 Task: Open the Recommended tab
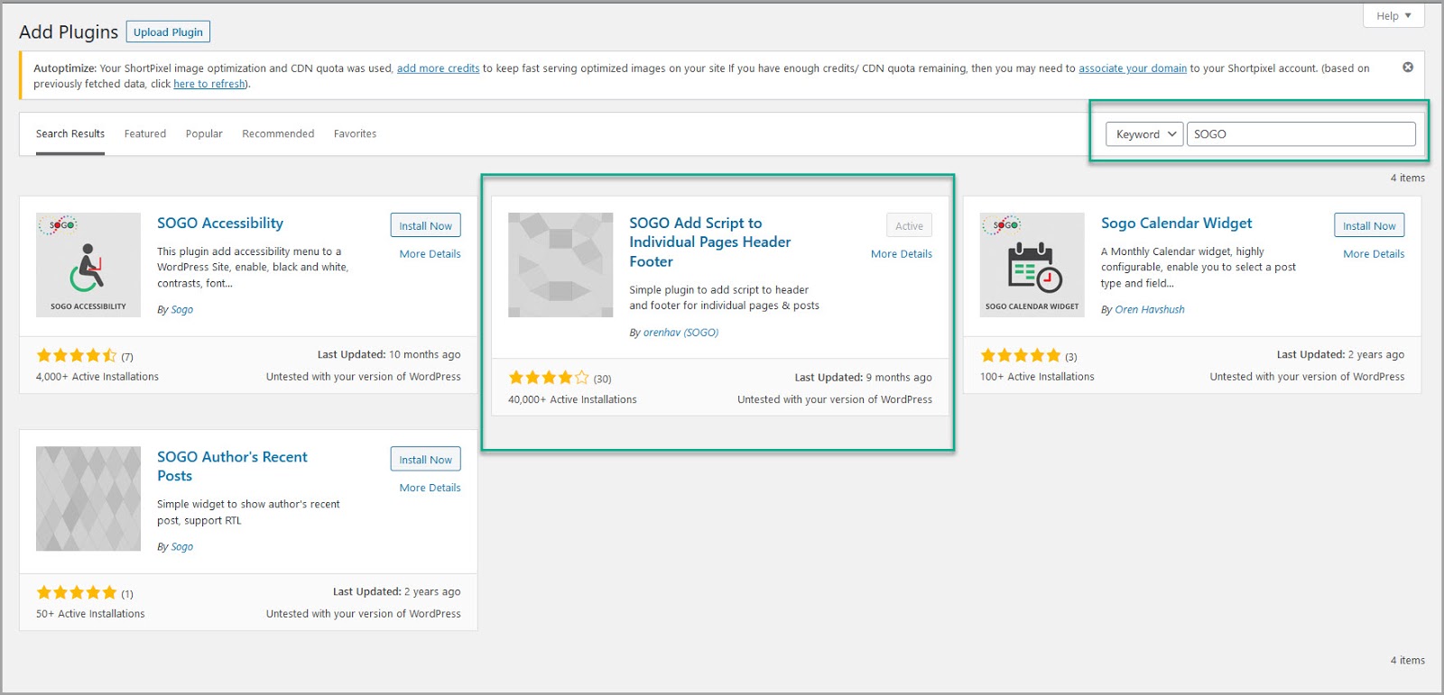278,134
